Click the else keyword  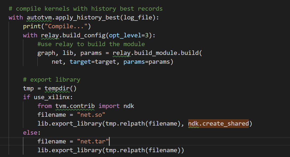point(30,132)
